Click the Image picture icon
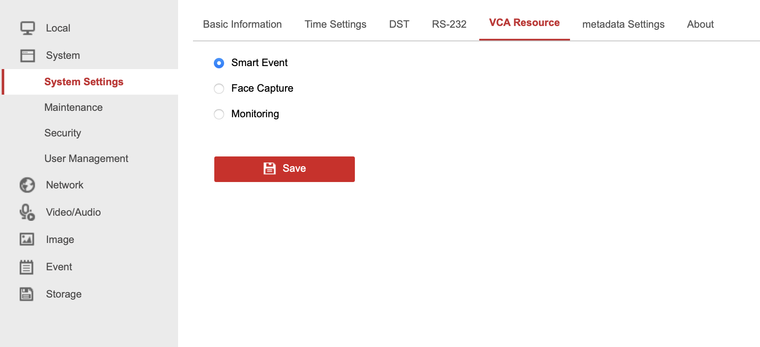The width and height of the screenshot is (760, 347). (27, 240)
